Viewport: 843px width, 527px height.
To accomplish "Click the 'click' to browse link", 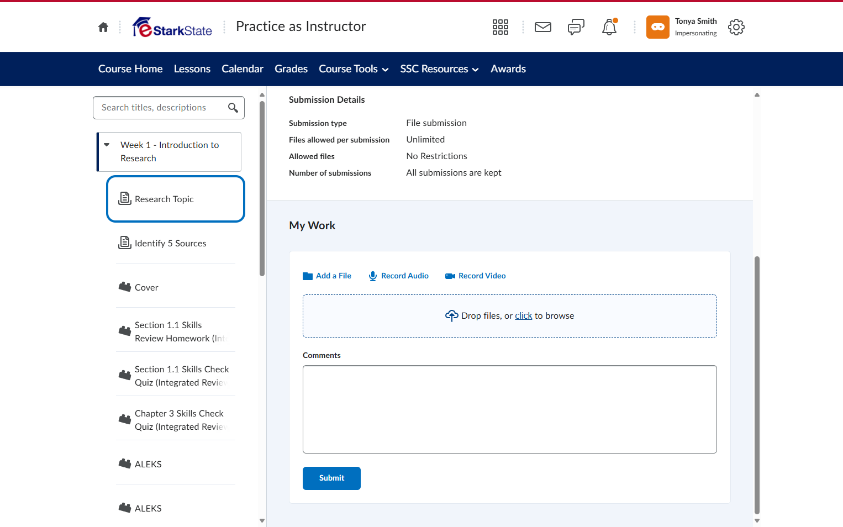I will (x=524, y=316).
